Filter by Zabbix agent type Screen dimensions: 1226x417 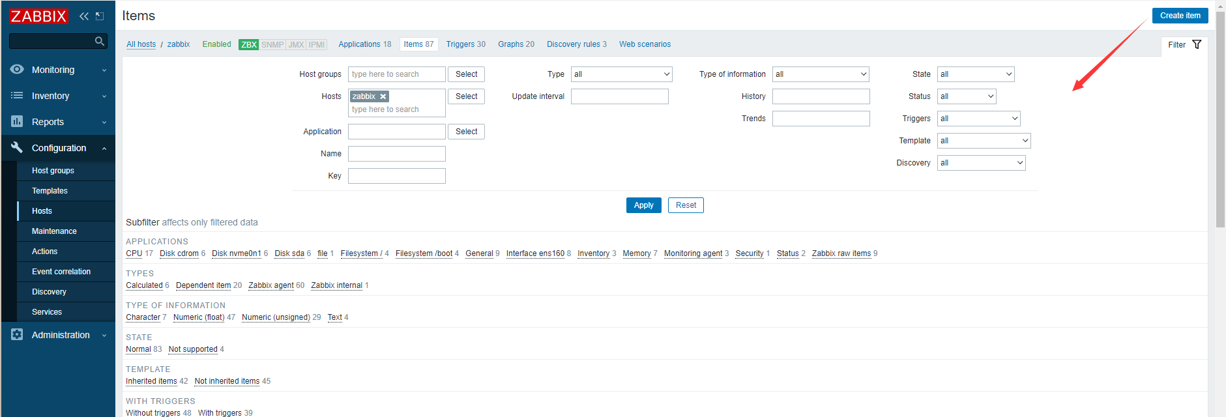pyautogui.click(x=270, y=285)
